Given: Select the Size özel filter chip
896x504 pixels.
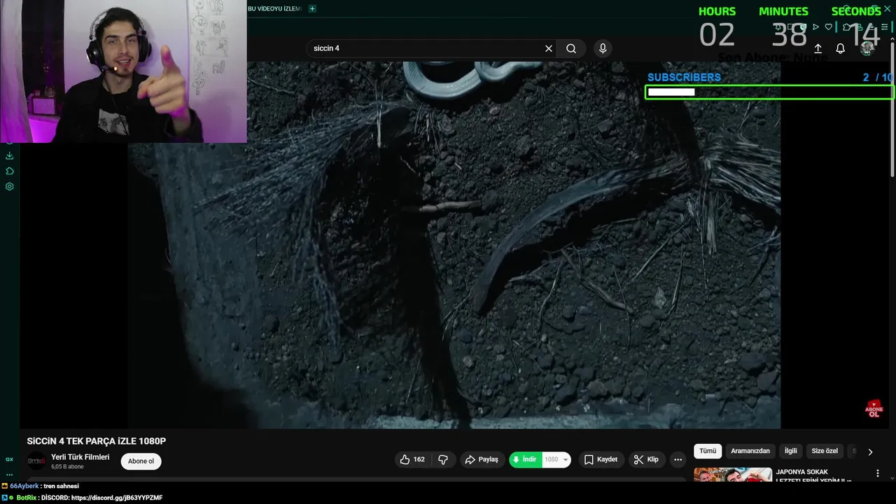Looking at the screenshot, I should 825,451.
